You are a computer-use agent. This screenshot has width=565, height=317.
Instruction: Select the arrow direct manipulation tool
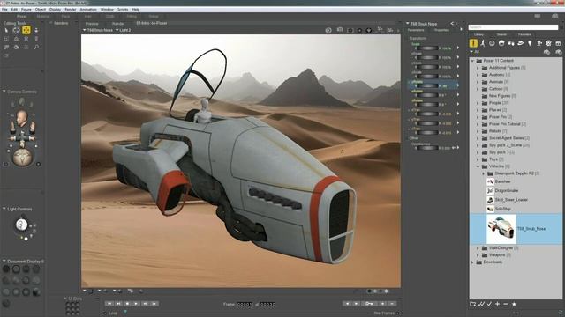6,30
